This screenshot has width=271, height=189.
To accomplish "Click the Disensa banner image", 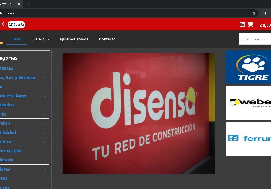I will click(x=139, y=113).
